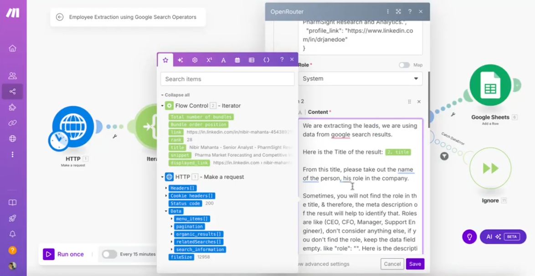This screenshot has height=276, width=535.
Task: Click the Run once button
Action: pyautogui.click(x=63, y=254)
